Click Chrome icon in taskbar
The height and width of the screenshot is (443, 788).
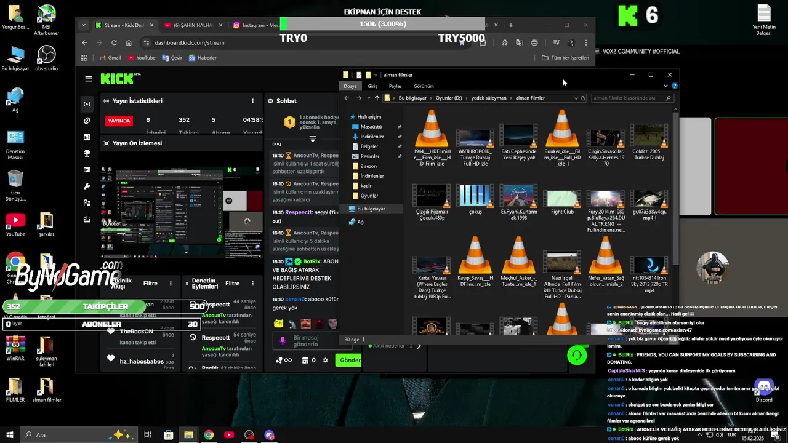point(209,435)
